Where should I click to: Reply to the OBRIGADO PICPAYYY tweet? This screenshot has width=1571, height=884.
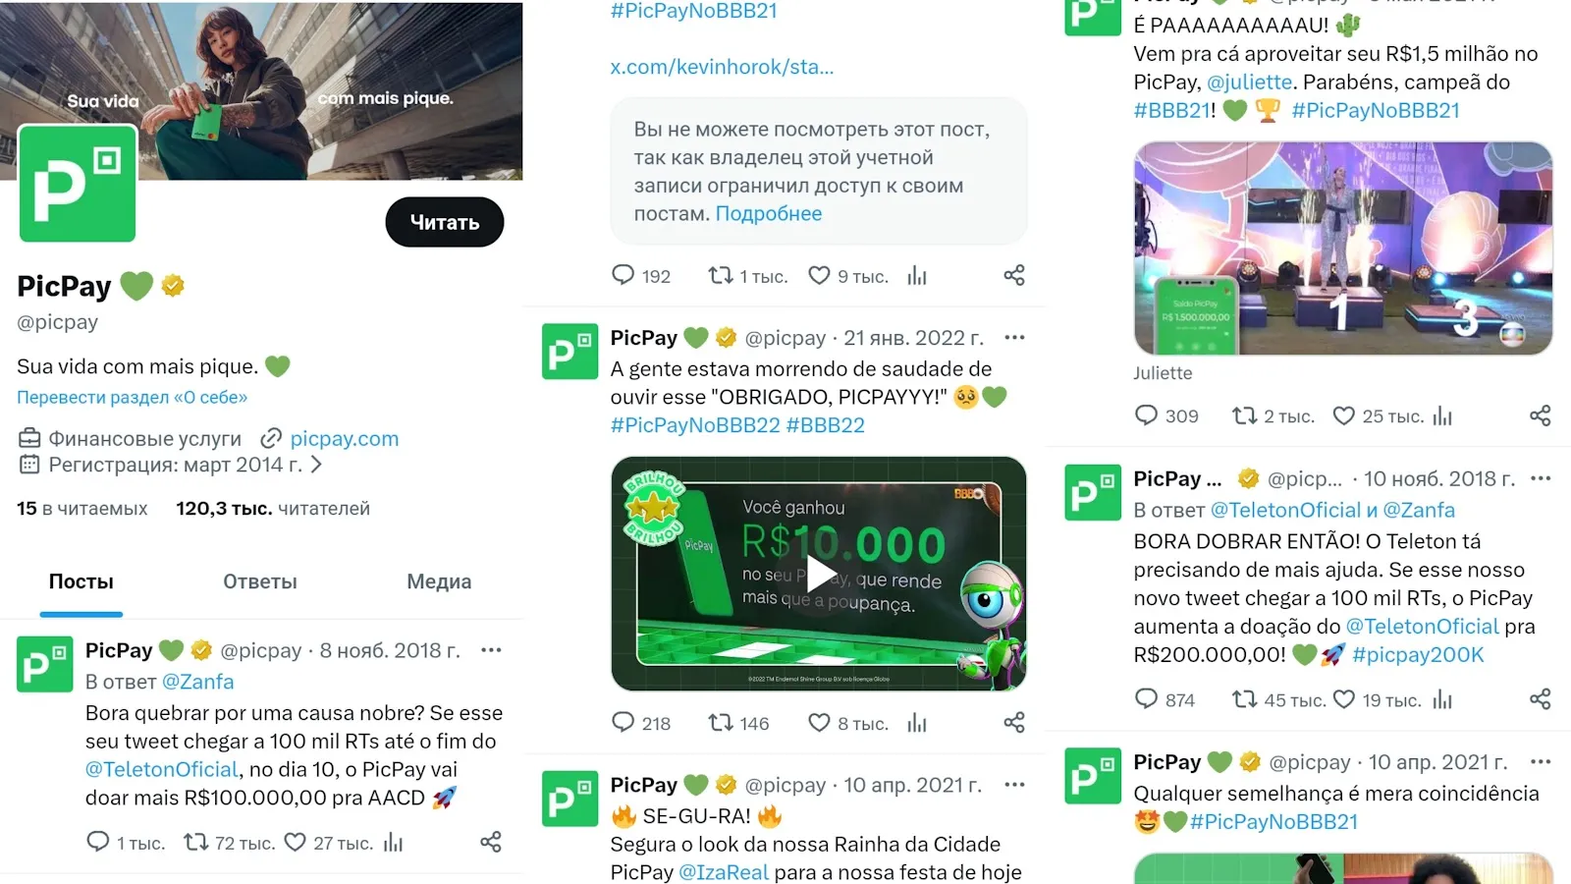(623, 723)
